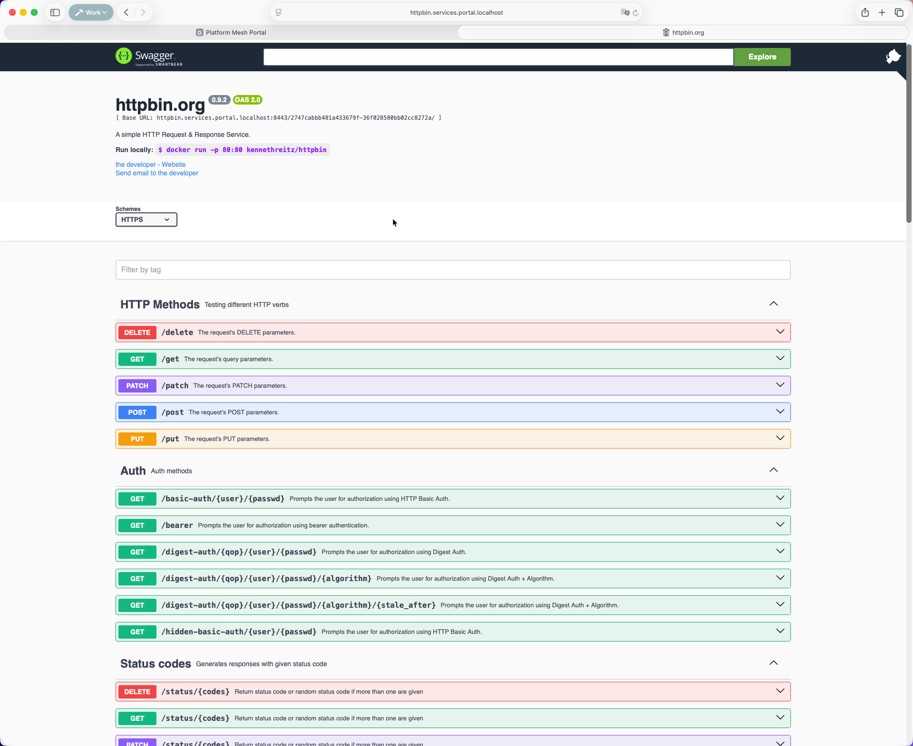
Task: Expand the /hidden-basic-auth/{user}/{passwd} chevron
Action: pos(780,631)
